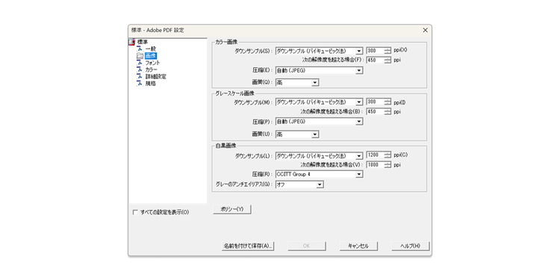560x280 pixels.
Task: Click the カラー settings icon in tree
Action: point(140,69)
